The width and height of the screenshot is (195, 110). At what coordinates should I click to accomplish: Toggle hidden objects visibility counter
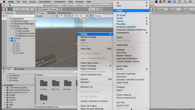[76, 16]
